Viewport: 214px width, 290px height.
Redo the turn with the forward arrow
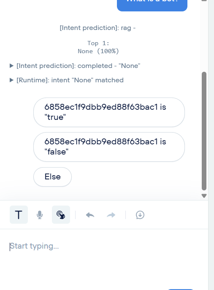[111, 215]
